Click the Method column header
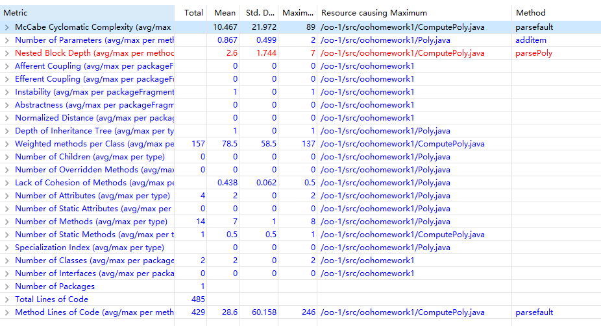Screen dimensions: 601x326 (x=530, y=12)
